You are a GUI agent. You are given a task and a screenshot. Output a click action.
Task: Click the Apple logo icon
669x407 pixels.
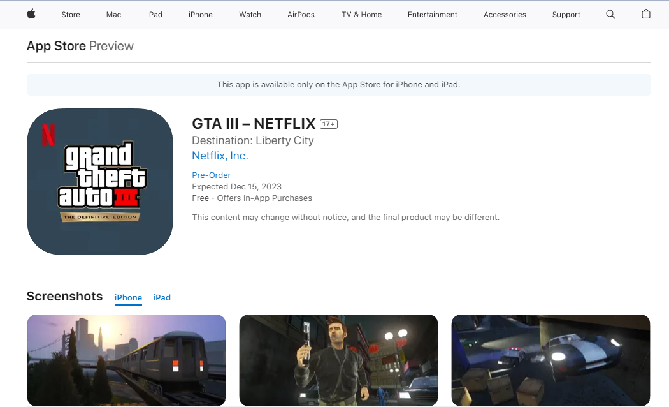31,14
